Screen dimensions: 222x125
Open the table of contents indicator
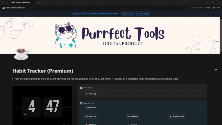pos(216,72)
